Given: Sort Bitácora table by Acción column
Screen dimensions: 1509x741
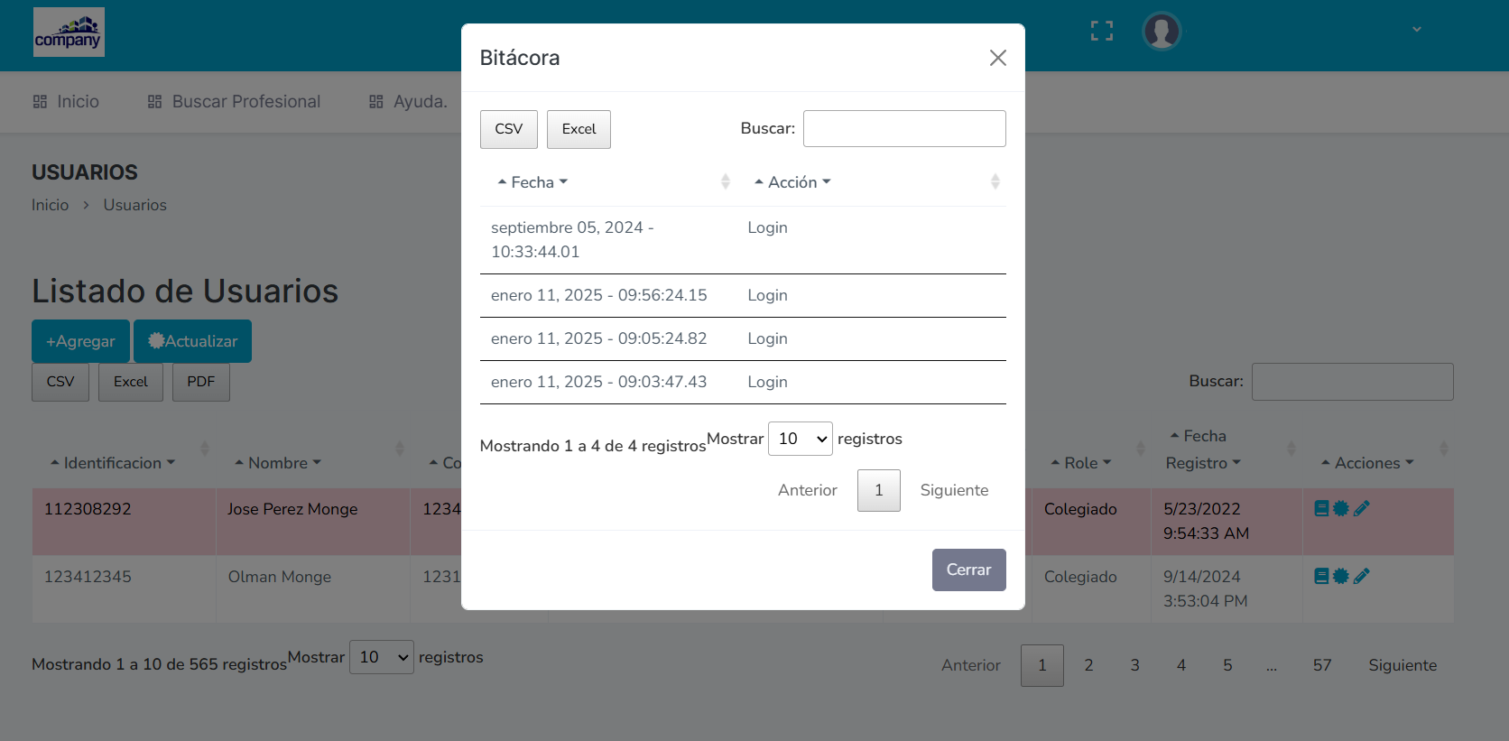Looking at the screenshot, I should [792, 182].
